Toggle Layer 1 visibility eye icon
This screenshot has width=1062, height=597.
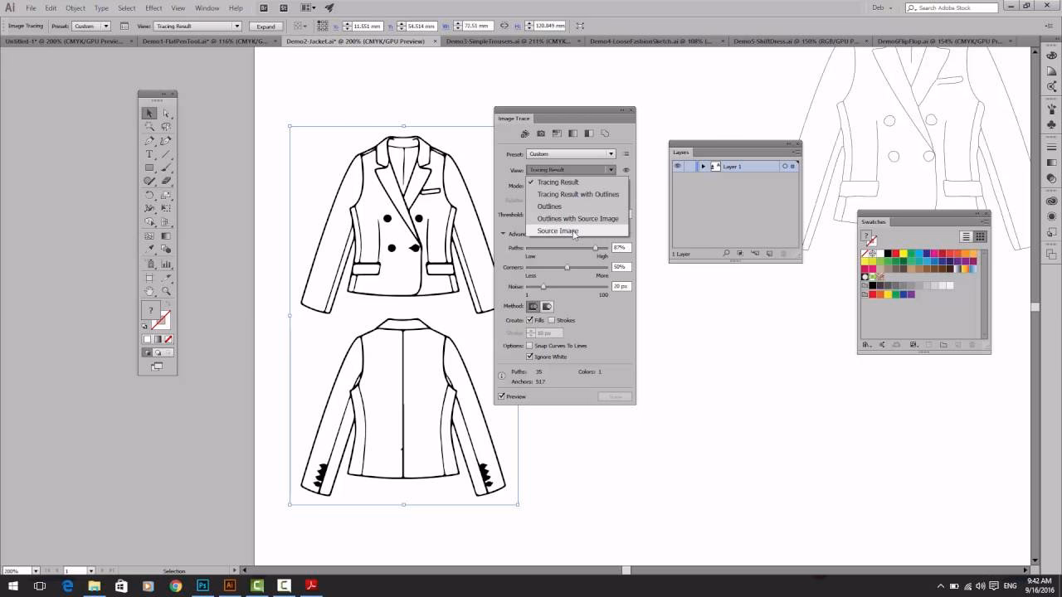click(678, 166)
